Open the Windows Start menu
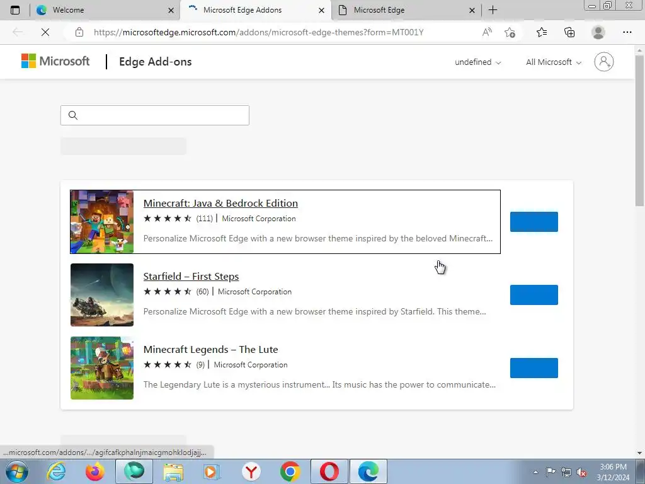Screen dimensions: 645x484 pos(17,471)
